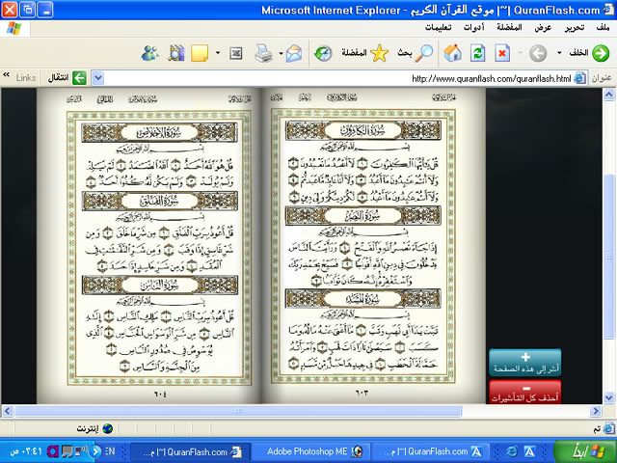
Task: Click the EN language indicator
Action: 110,451
